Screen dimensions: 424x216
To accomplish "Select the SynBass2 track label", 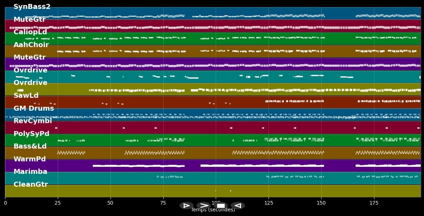I will [x=32, y=7].
